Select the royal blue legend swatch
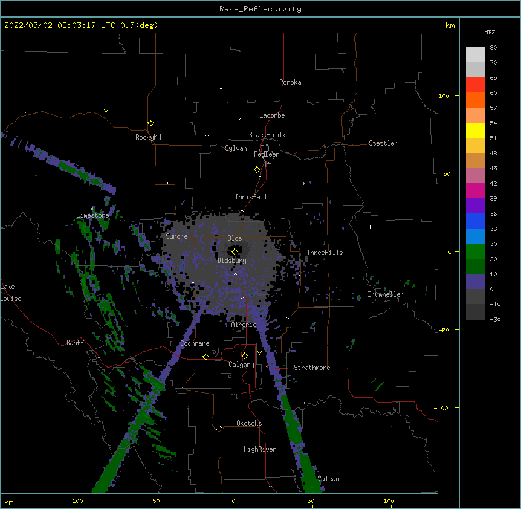 coord(475,221)
